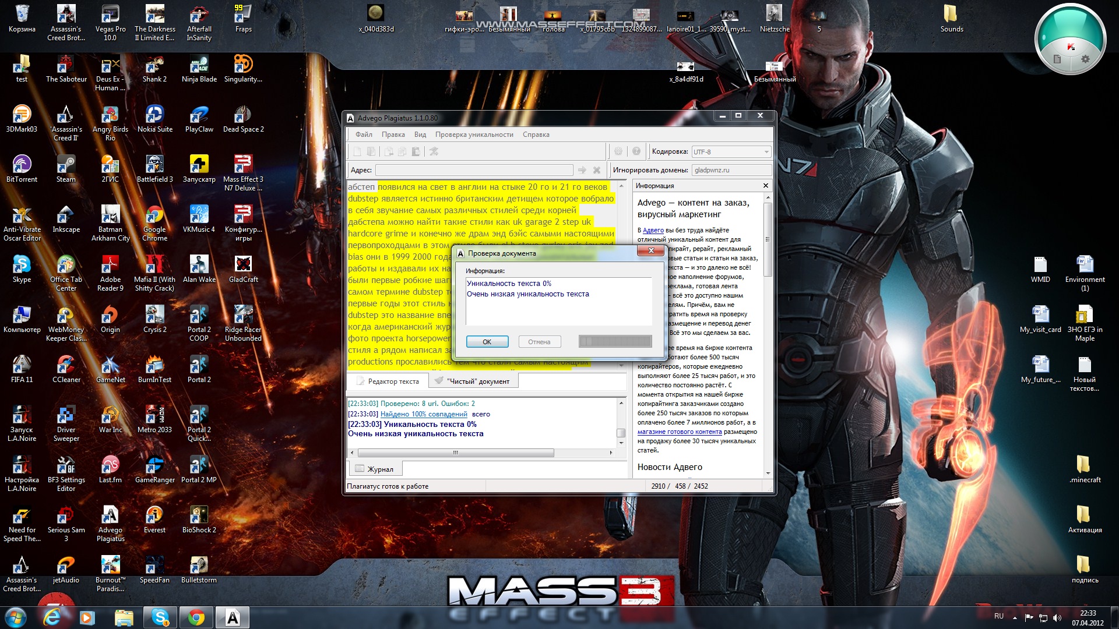Click the go arrow next to address field

(582, 170)
